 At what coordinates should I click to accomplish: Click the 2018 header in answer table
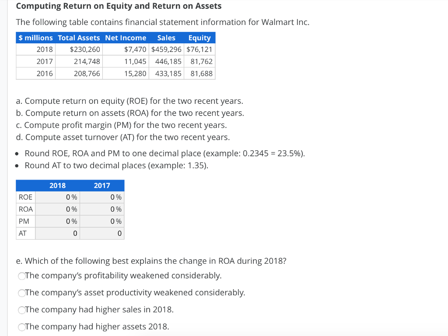[x=57, y=185]
